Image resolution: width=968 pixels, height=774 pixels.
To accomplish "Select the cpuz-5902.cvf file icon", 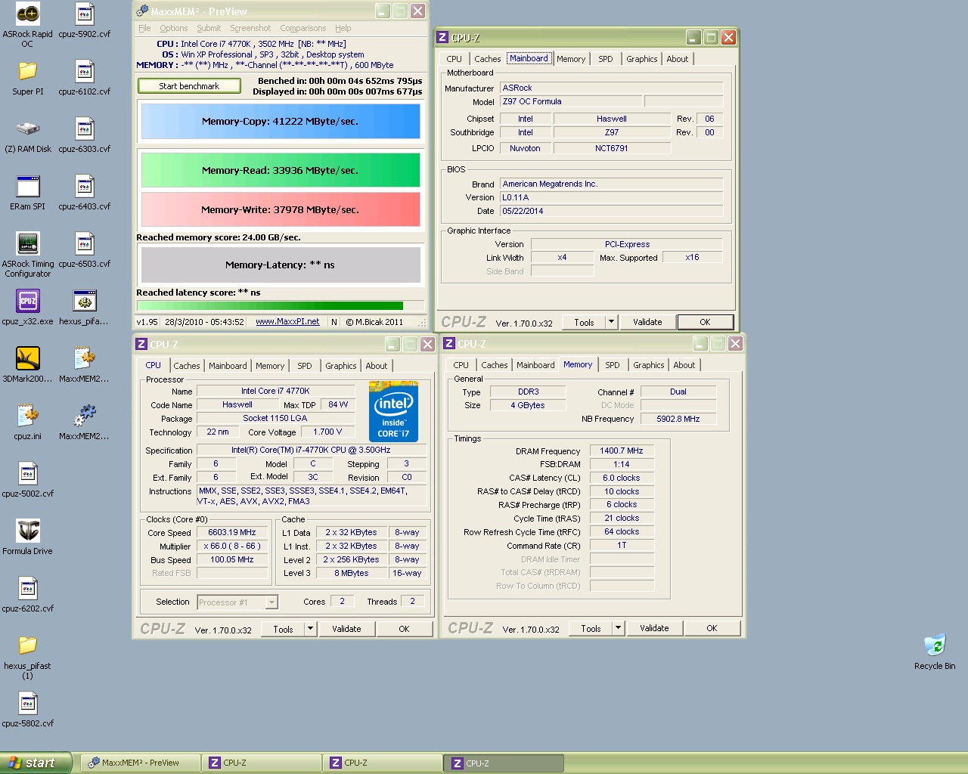I will (85, 14).
